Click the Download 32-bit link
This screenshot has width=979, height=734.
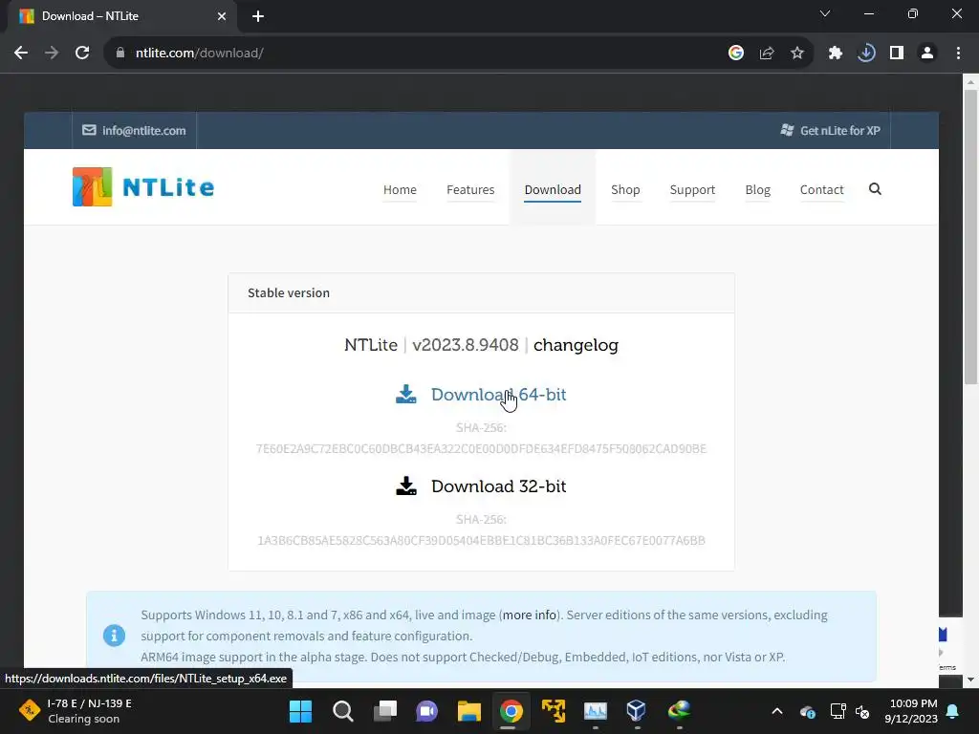(x=498, y=486)
